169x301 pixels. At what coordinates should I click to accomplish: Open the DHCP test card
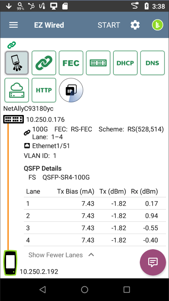(x=125, y=63)
